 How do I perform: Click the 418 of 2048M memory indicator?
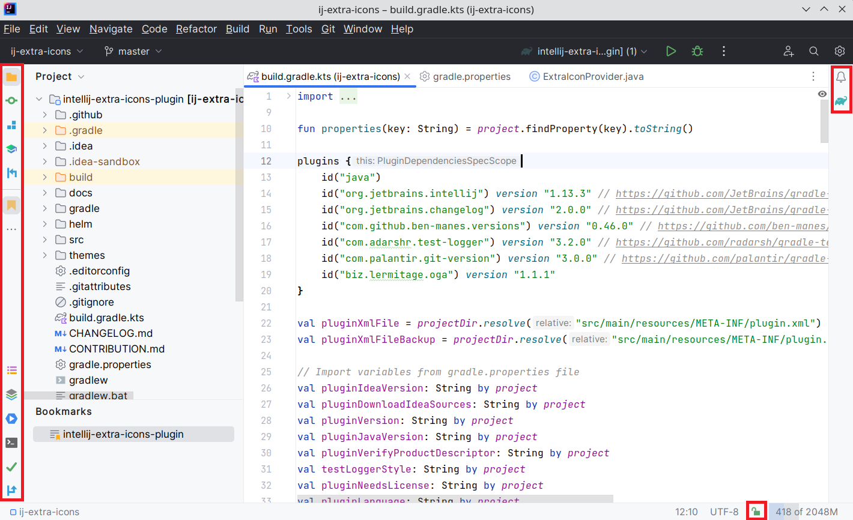807,512
